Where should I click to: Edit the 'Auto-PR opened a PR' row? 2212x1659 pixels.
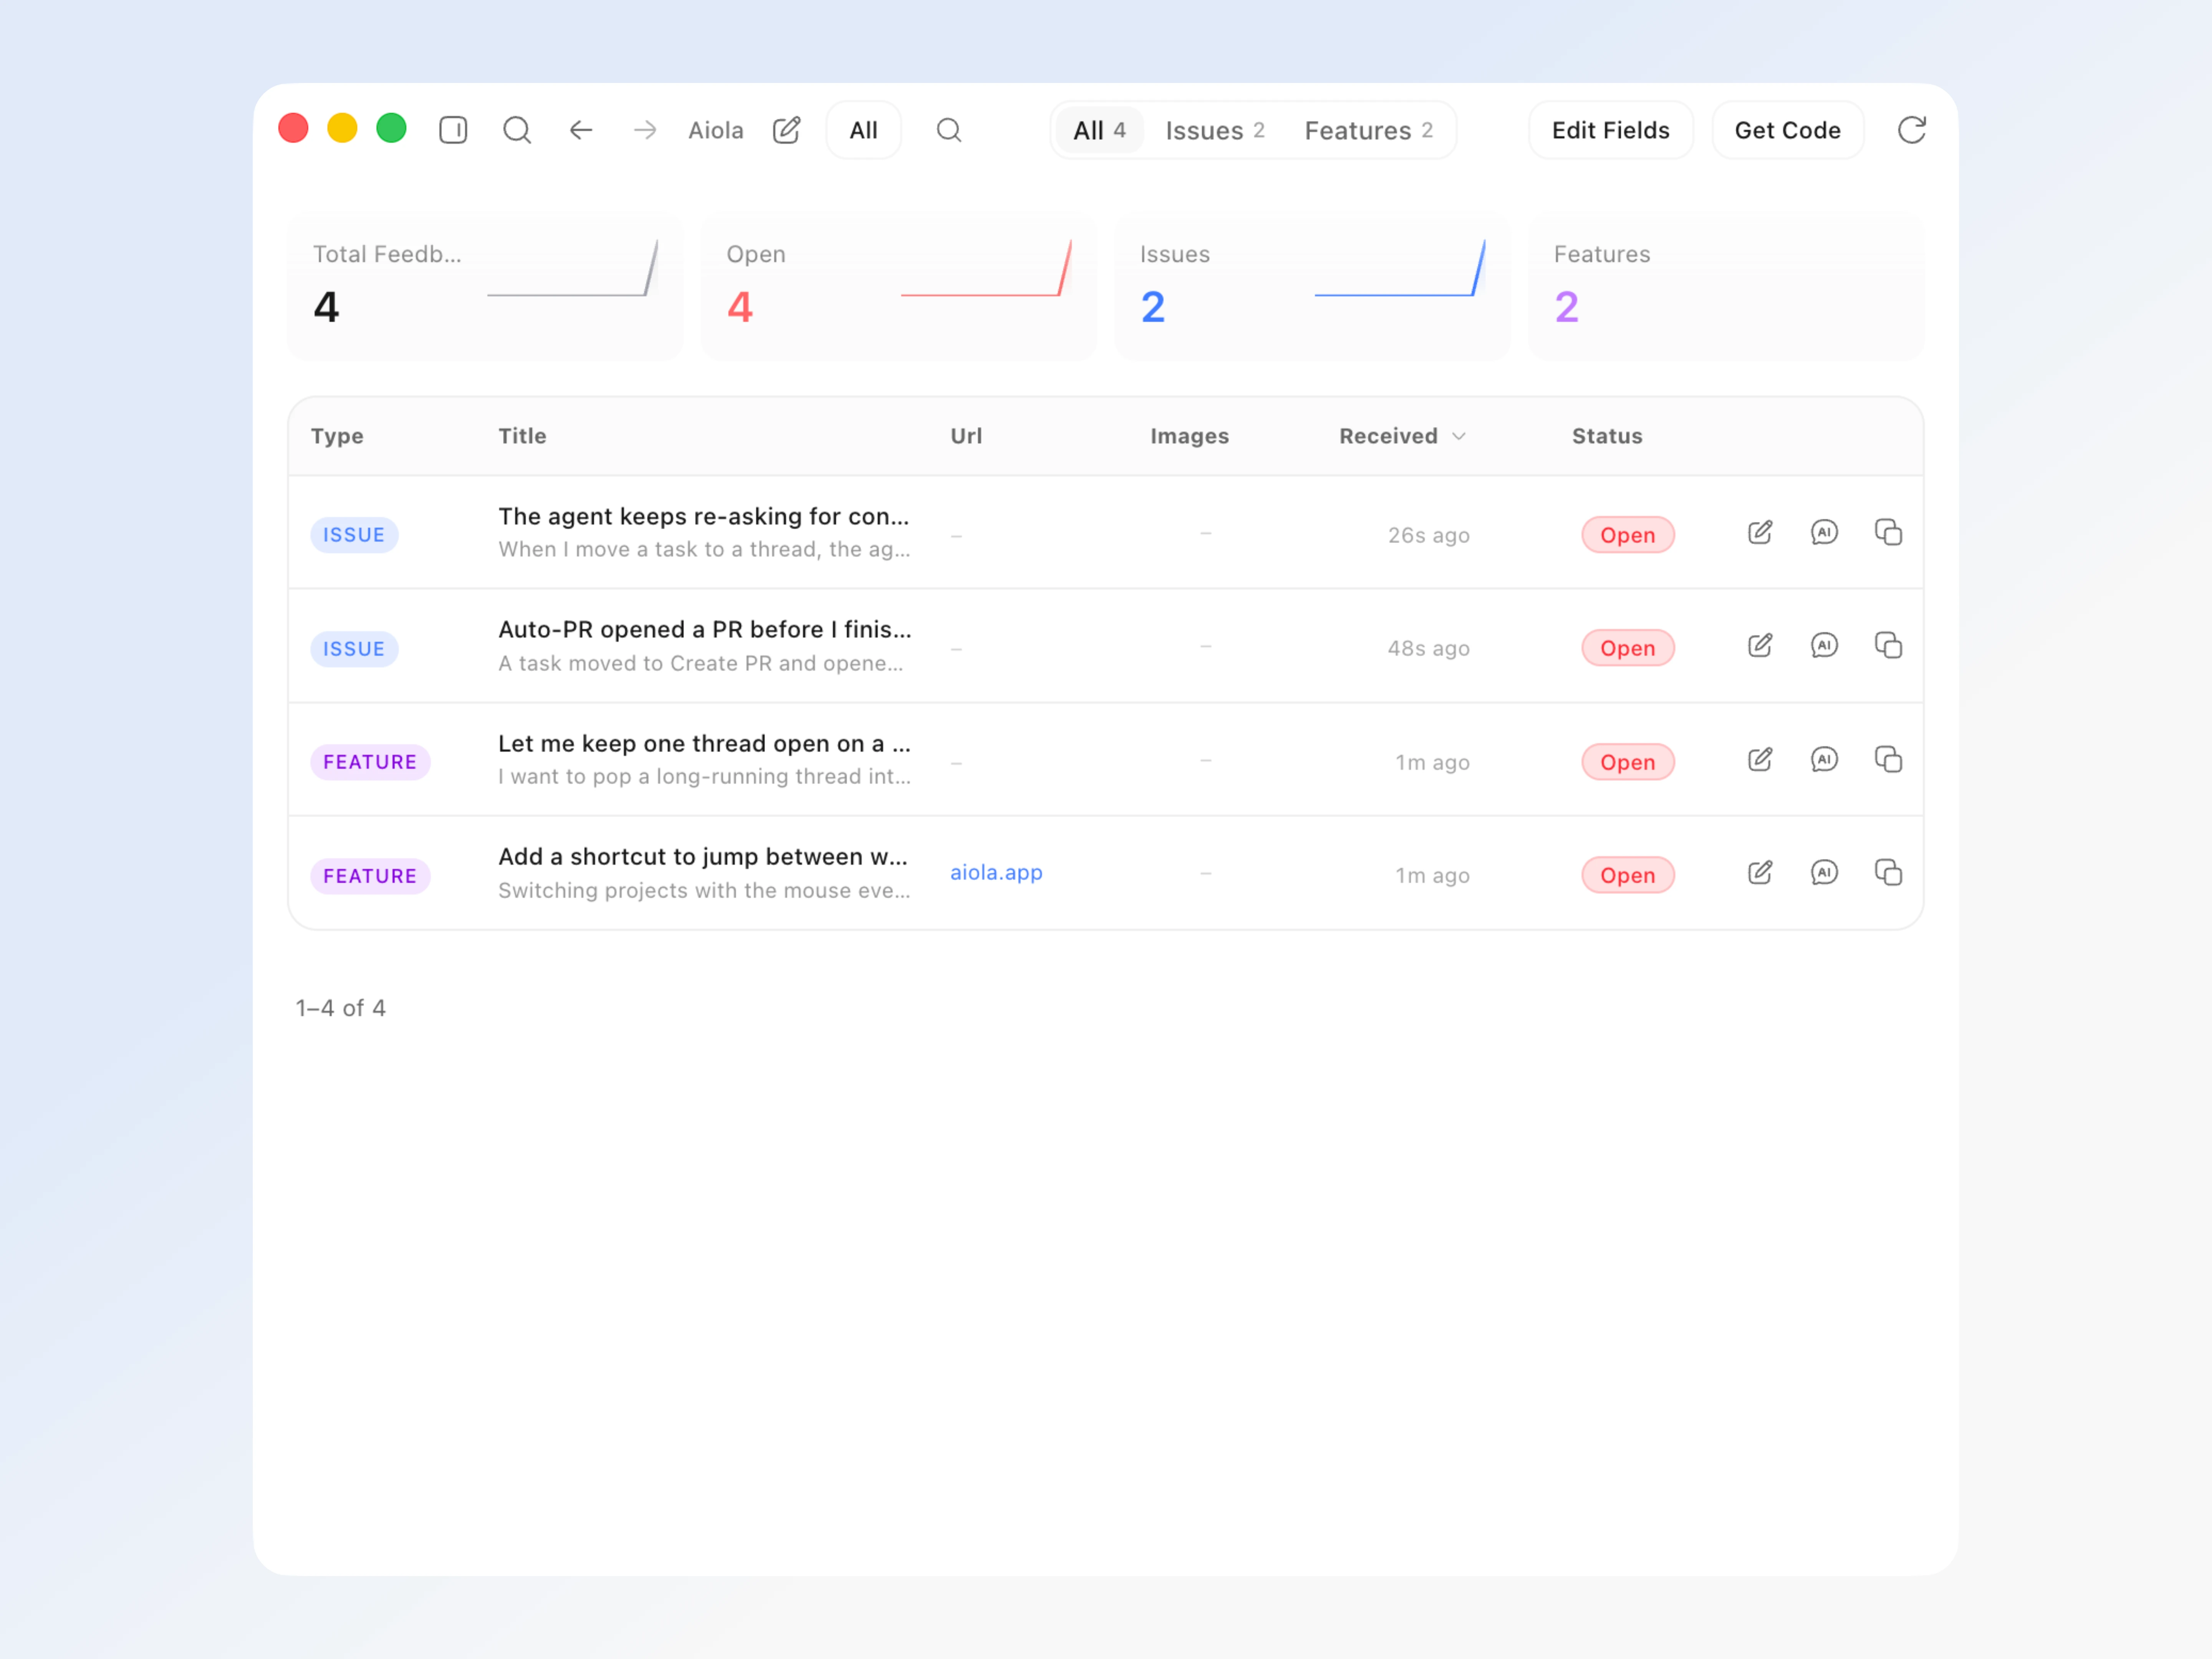click(1760, 646)
